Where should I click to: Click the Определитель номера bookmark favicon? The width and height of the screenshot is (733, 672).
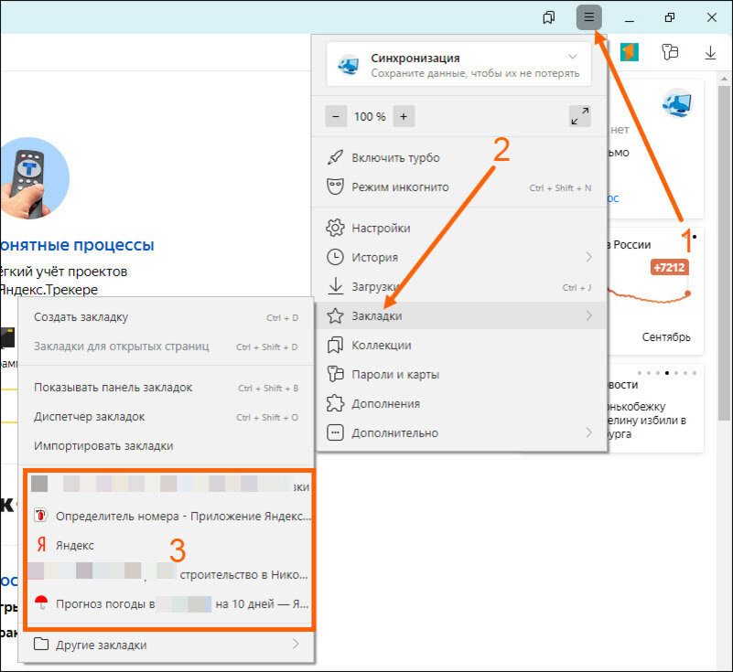coord(40,516)
